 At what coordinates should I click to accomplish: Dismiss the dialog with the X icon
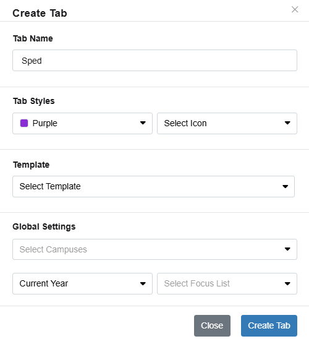(295, 9)
